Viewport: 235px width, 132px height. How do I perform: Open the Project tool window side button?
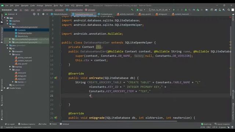pos(2,18)
